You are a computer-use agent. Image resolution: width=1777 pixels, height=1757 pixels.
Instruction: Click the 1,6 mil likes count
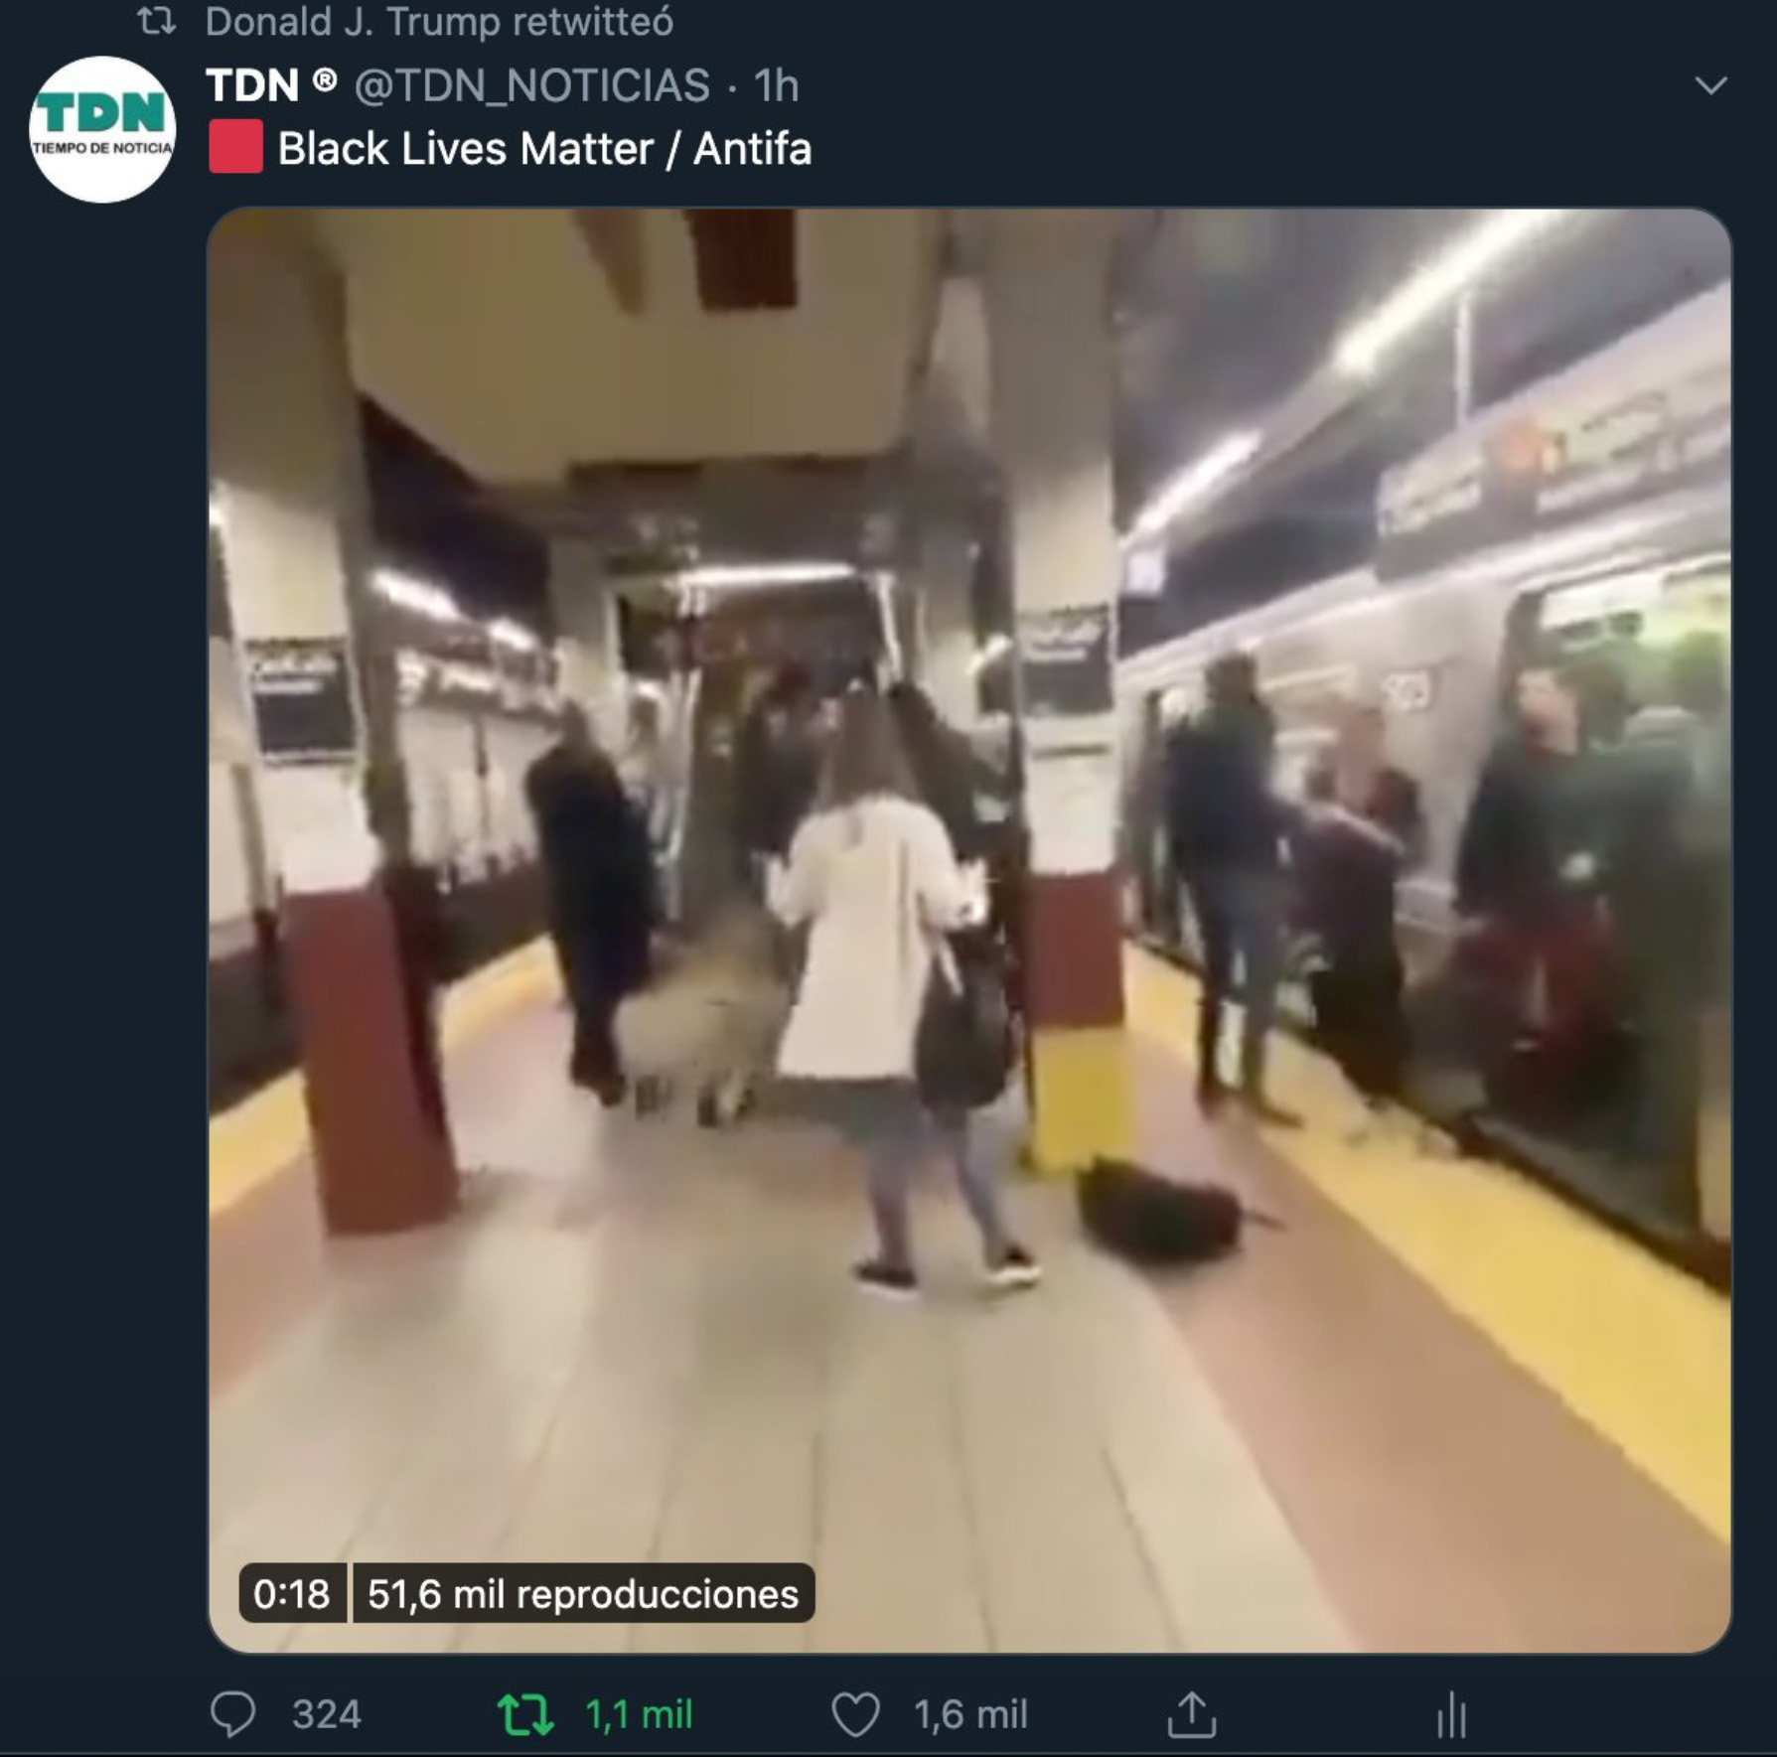pyautogui.click(x=970, y=1715)
